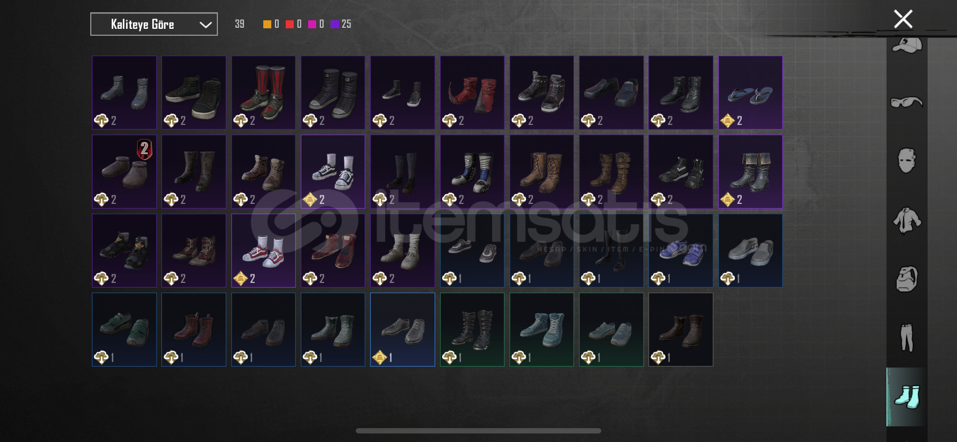Select the highlighted shoes category icon
The image size is (957, 442).
coord(907,397)
